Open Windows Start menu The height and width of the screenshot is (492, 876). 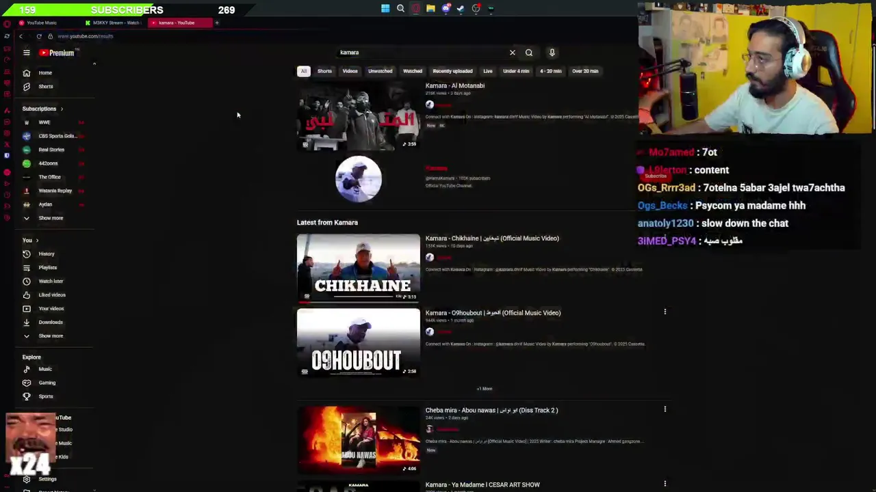pyautogui.click(x=385, y=9)
